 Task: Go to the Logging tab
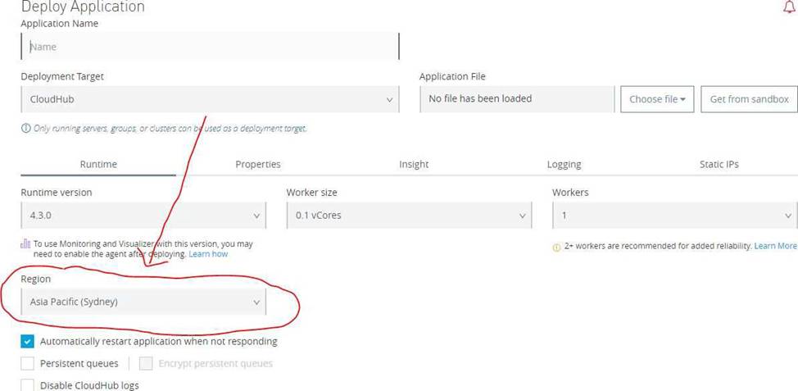point(564,164)
